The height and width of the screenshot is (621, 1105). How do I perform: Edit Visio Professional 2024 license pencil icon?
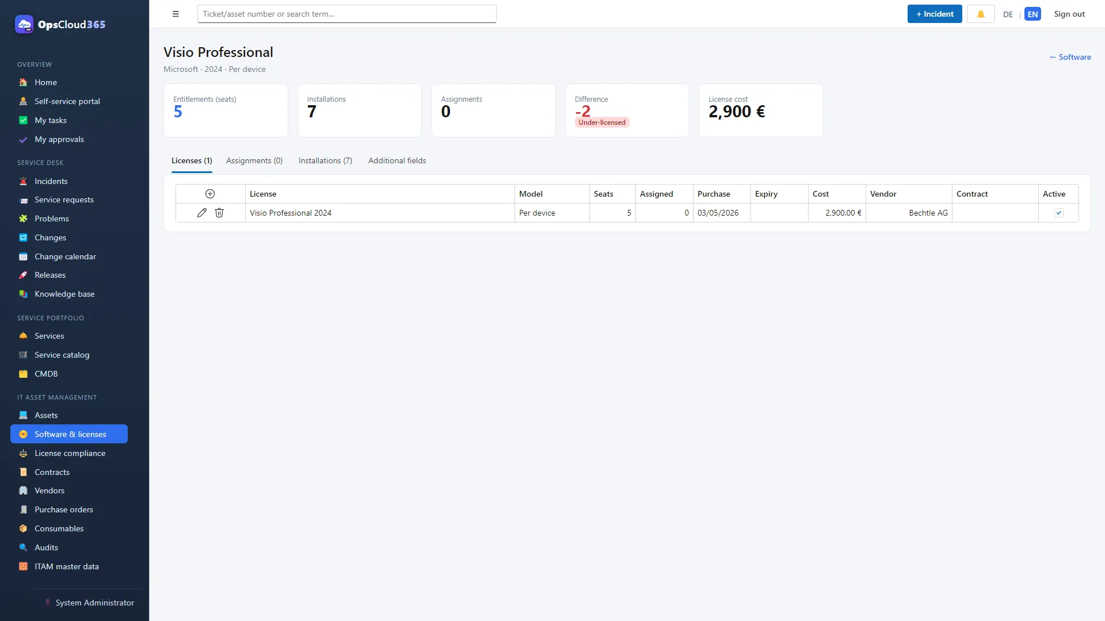pyautogui.click(x=202, y=213)
